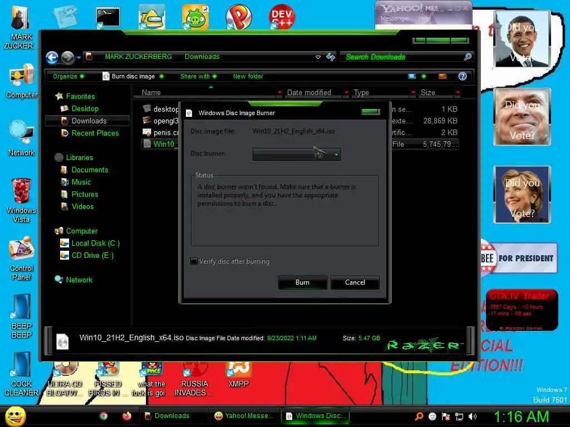Viewport: 570px width, 427px height.
Task: Open the change view options dropdown
Action: click(x=424, y=76)
